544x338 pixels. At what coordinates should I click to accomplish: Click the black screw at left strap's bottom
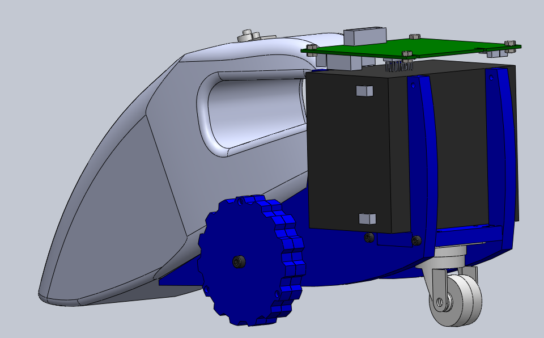[x=417, y=240]
